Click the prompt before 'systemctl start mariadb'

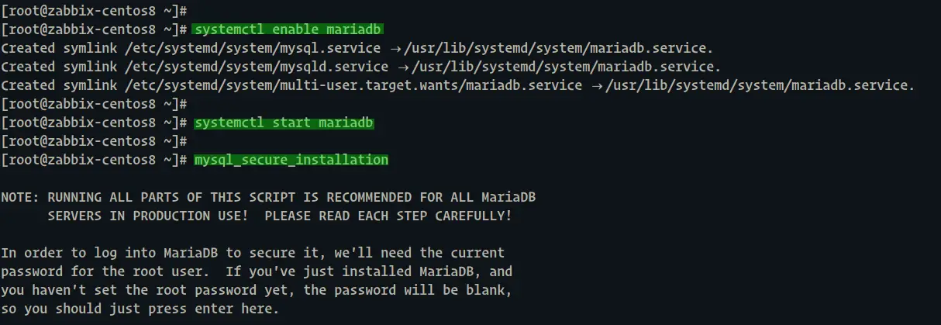pos(94,123)
